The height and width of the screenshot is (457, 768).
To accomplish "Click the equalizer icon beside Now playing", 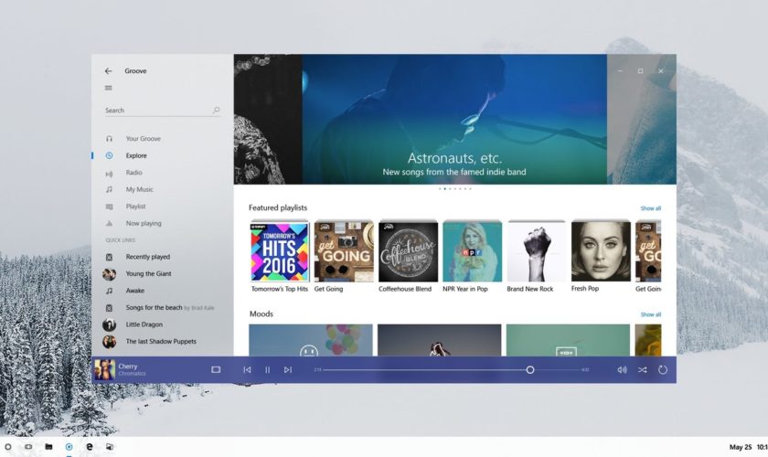I will click(x=109, y=223).
